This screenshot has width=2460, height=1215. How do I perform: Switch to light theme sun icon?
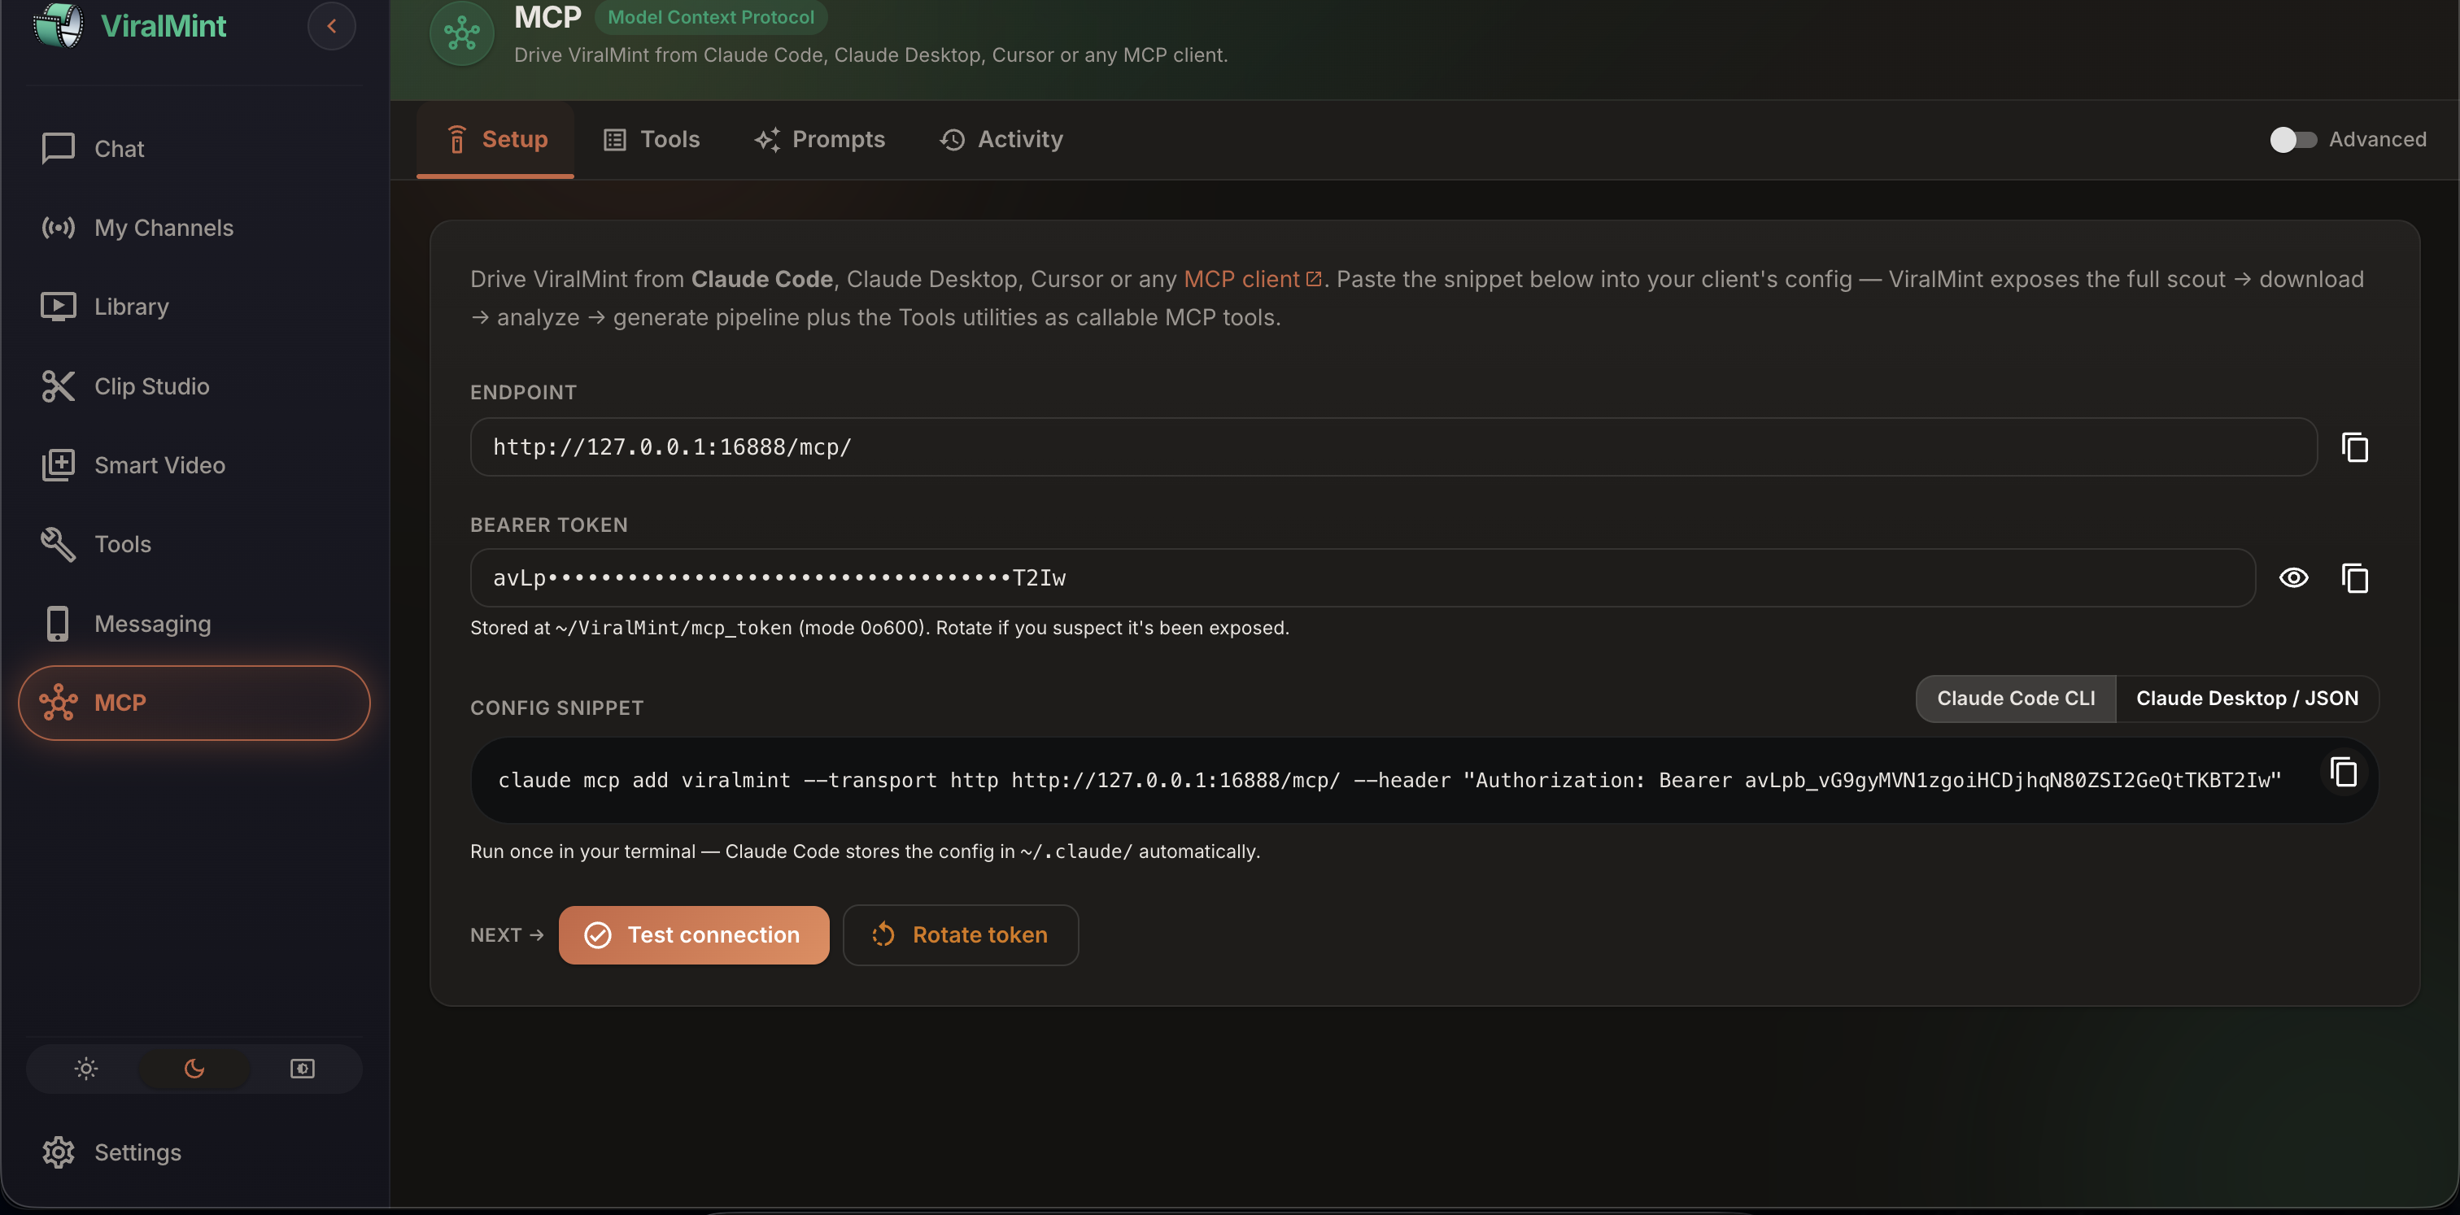click(x=86, y=1069)
